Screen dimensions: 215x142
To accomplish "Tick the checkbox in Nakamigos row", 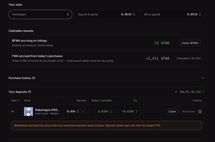I will (200, 111).
